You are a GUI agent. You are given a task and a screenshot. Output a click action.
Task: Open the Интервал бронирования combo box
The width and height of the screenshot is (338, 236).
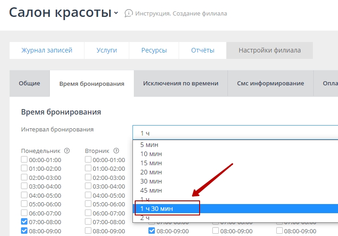click(235, 133)
